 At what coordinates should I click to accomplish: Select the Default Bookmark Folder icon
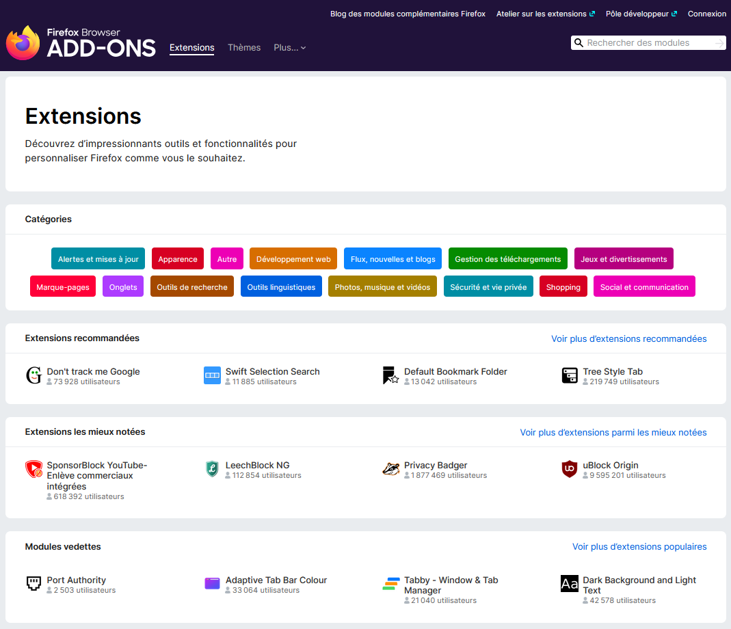390,375
